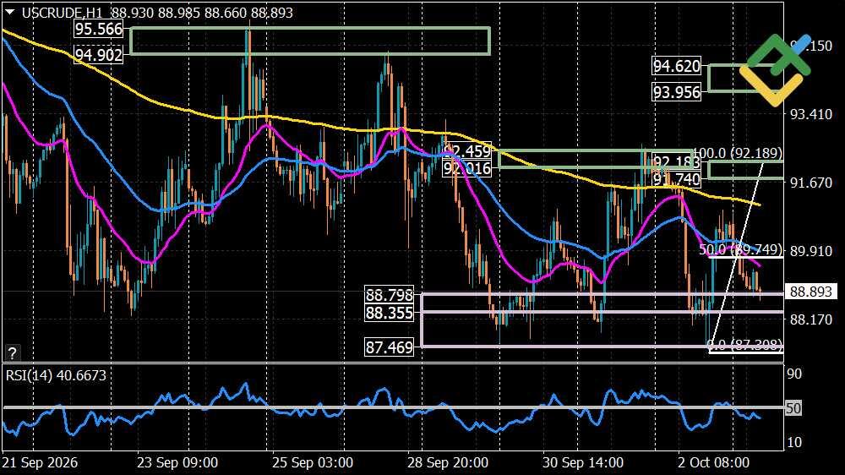Select the USCRUDE,H1 chart title text
Image resolution: width=845 pixels, height=475 pixels.
point(62,13)
